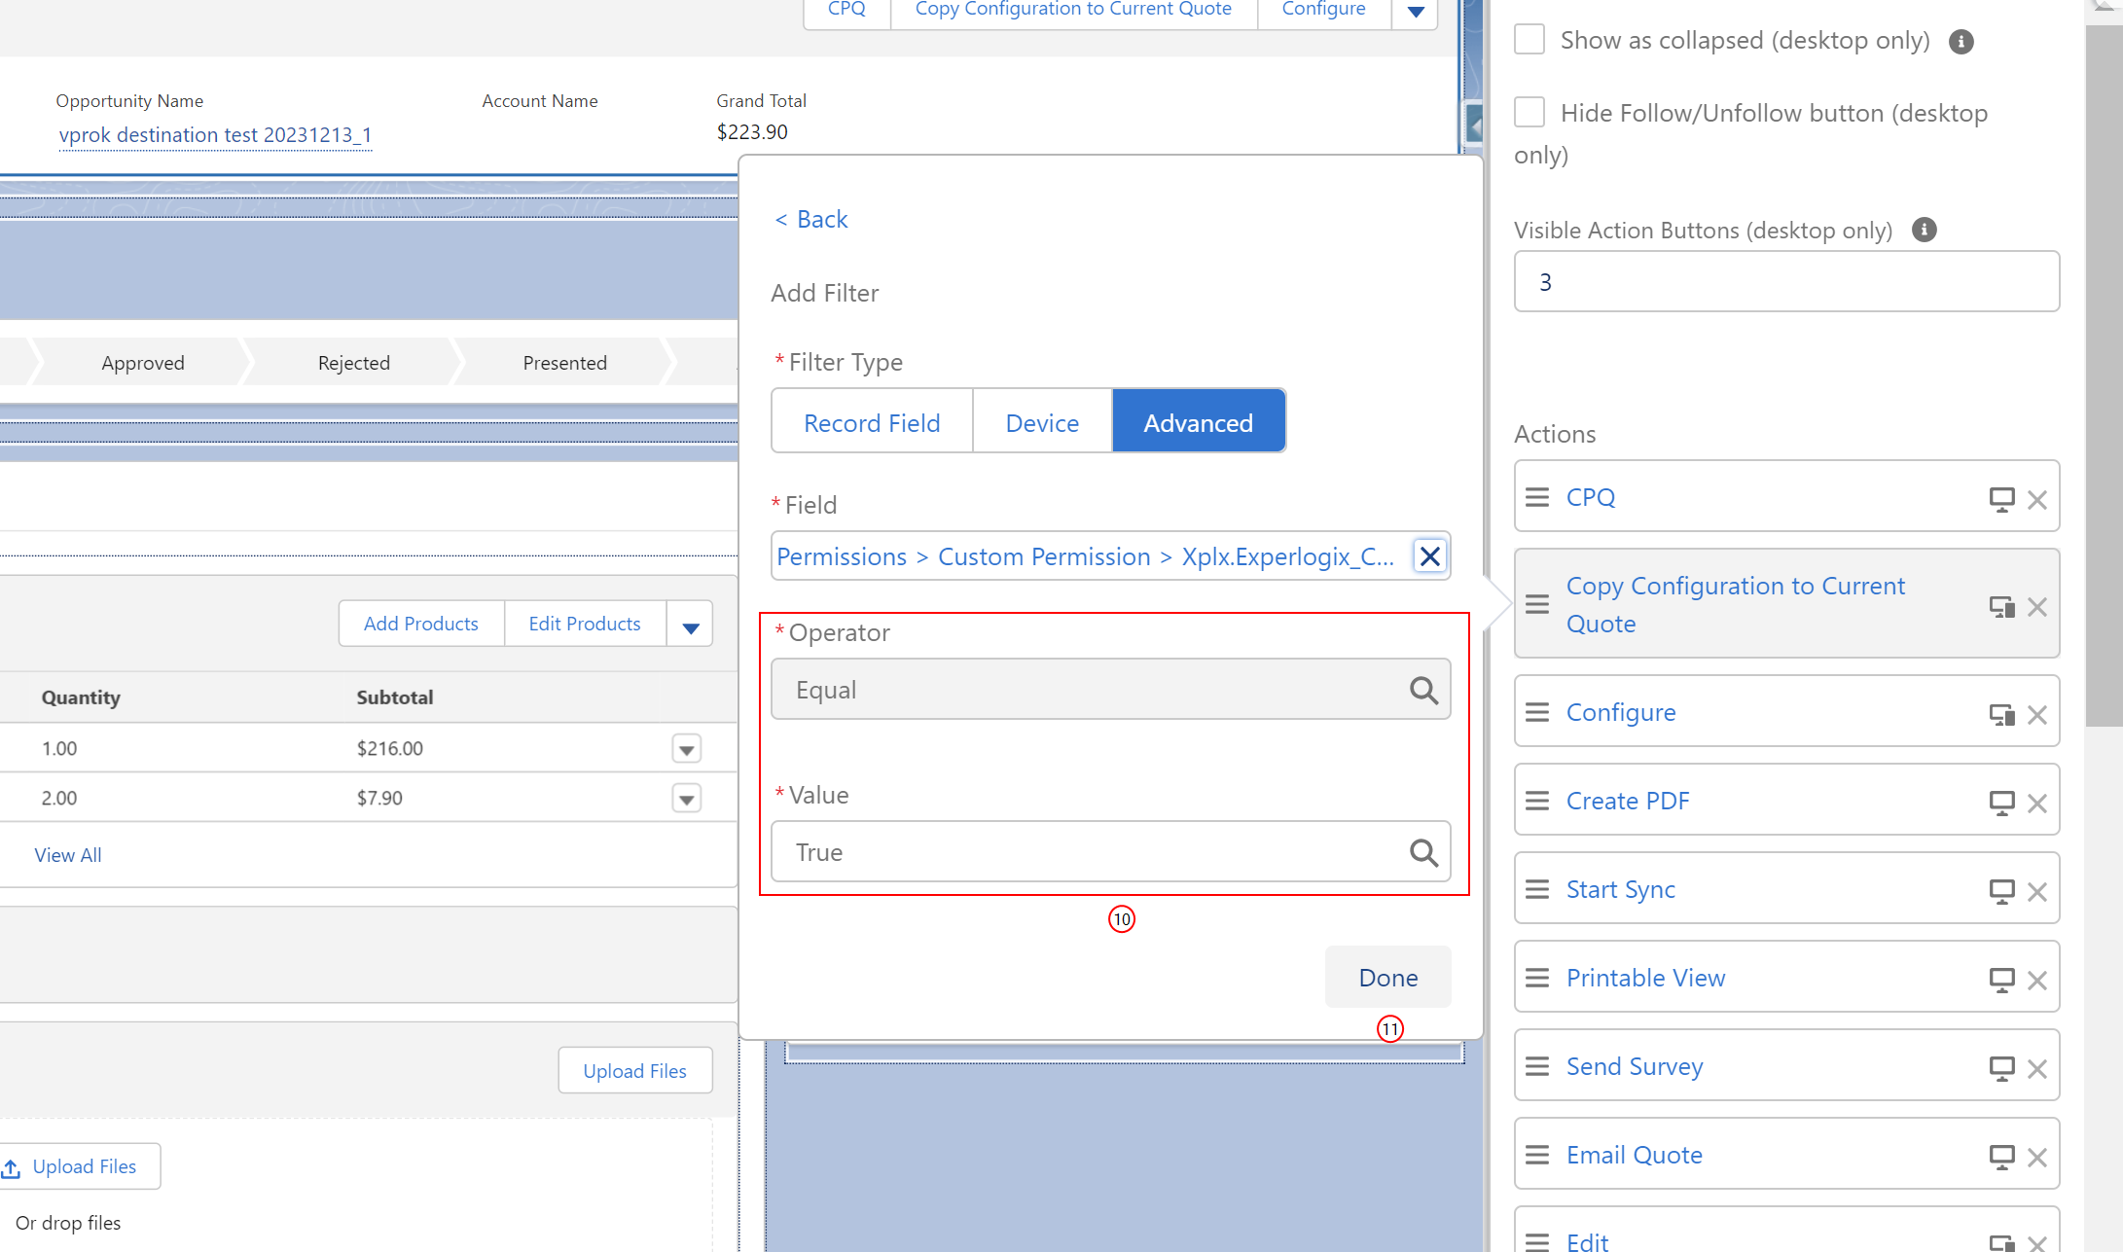The height and width of the screenshot is (1252, 2123).
Task: Open row menu for the $7.90 line
Action: (686, 799)
